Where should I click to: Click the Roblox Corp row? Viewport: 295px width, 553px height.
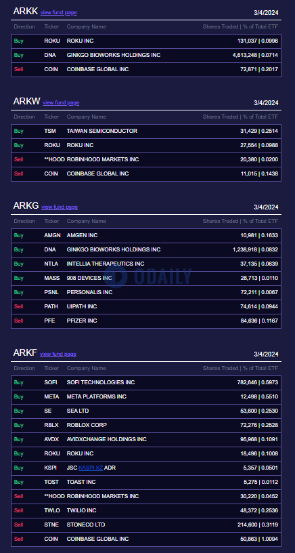tap(146, 426)
